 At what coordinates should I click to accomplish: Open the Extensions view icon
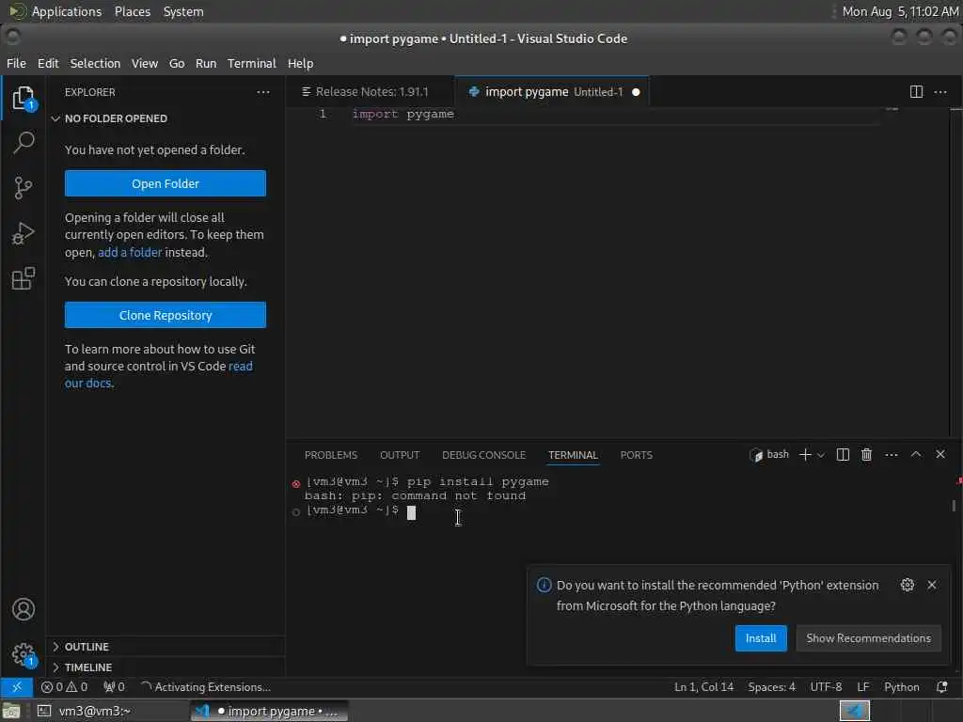click(24, 278)
